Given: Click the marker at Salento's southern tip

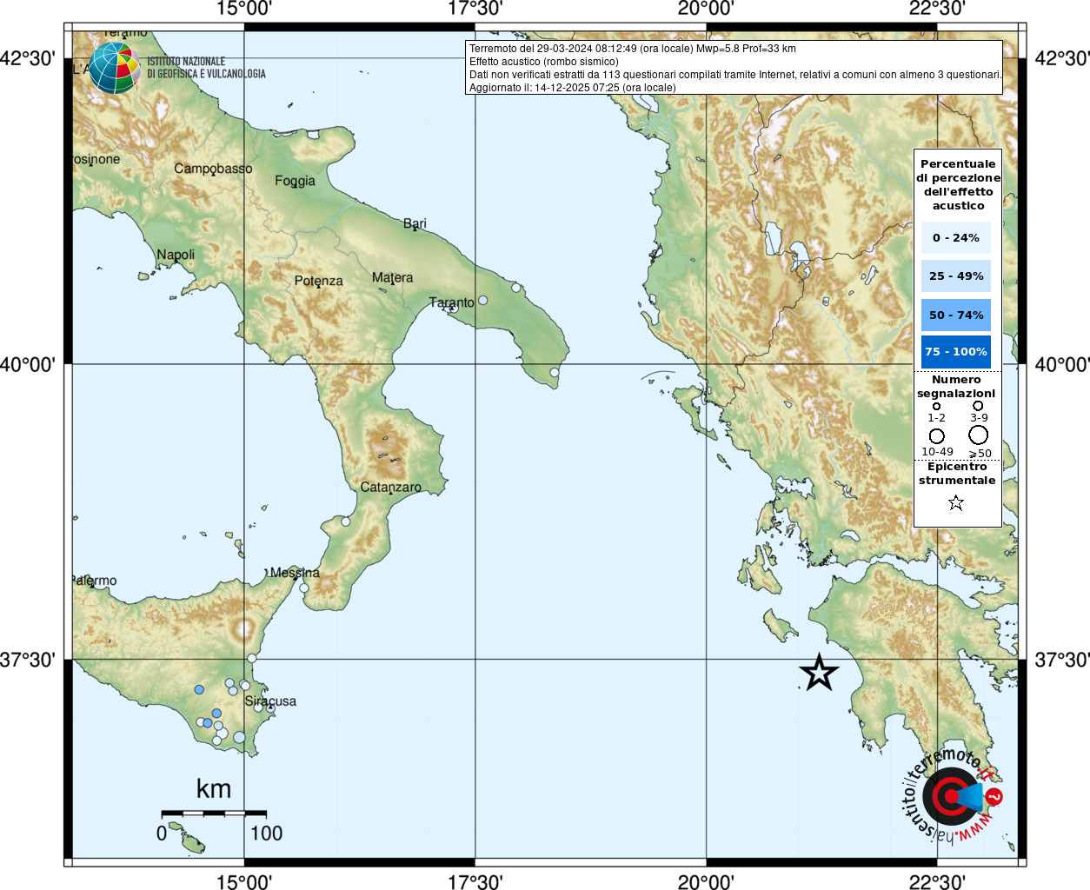Looking at the screenshot, I should pyautogui.click(x=555, y=373).
